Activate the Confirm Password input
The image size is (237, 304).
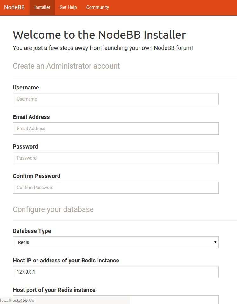click(x=116, y=188)
